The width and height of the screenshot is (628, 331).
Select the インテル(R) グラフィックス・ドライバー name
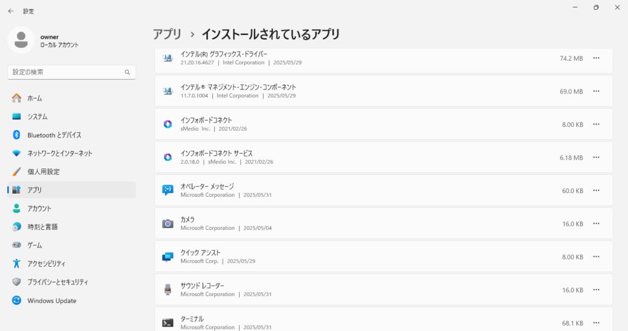click(x=224, y=54)
